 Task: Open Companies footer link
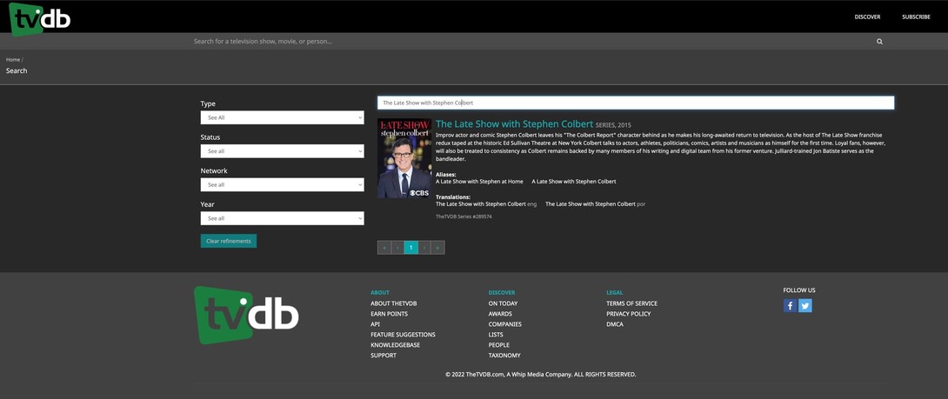(504, 324)
